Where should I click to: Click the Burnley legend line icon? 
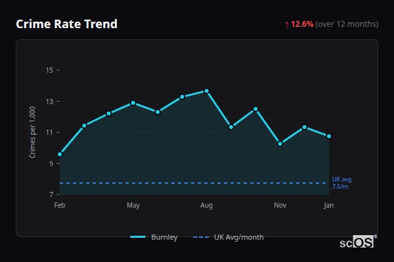pyautogui.click(x=138, y=237)
